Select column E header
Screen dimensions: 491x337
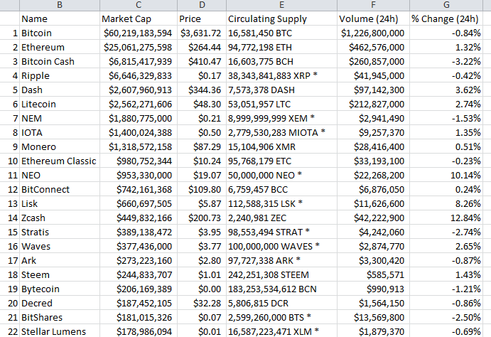[x=281, y=5]
